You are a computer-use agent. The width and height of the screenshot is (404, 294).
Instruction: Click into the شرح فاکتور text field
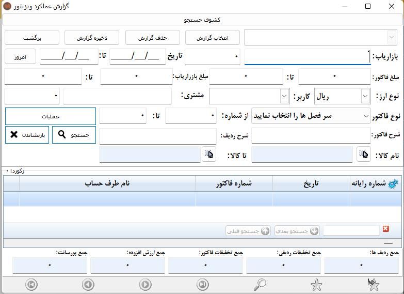click(x=310, y=135)
